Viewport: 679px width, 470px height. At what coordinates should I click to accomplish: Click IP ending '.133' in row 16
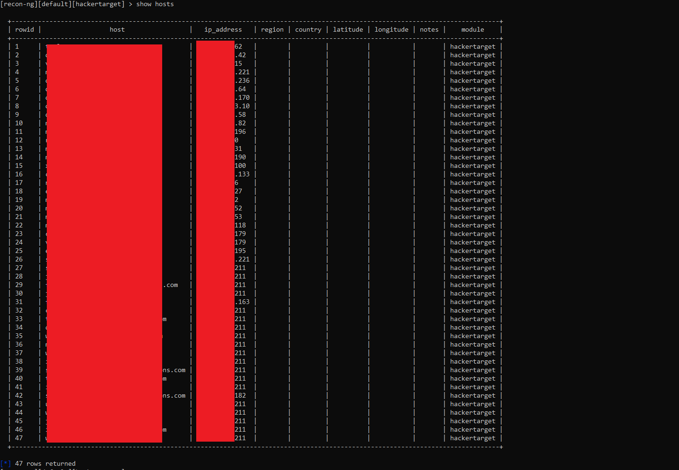tap(242, 174)
